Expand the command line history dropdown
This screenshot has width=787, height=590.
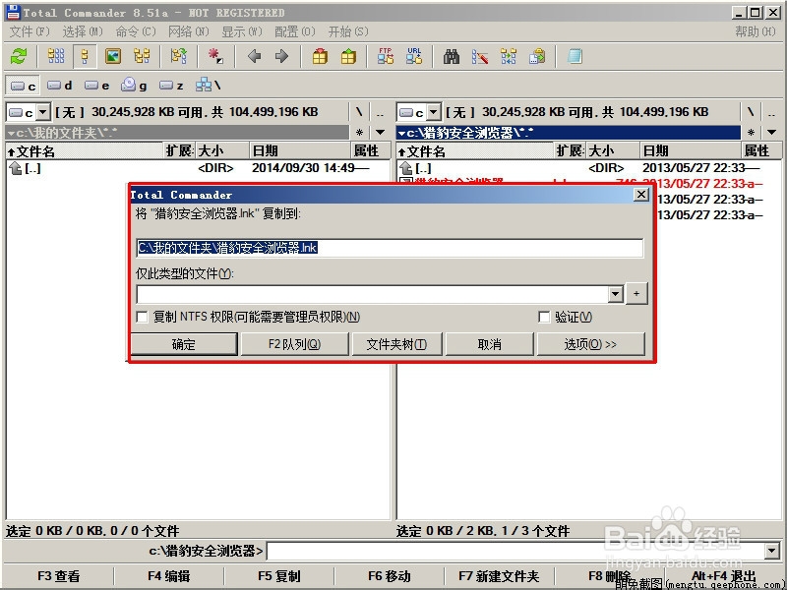pyautogui.click(x=772, y=551)
